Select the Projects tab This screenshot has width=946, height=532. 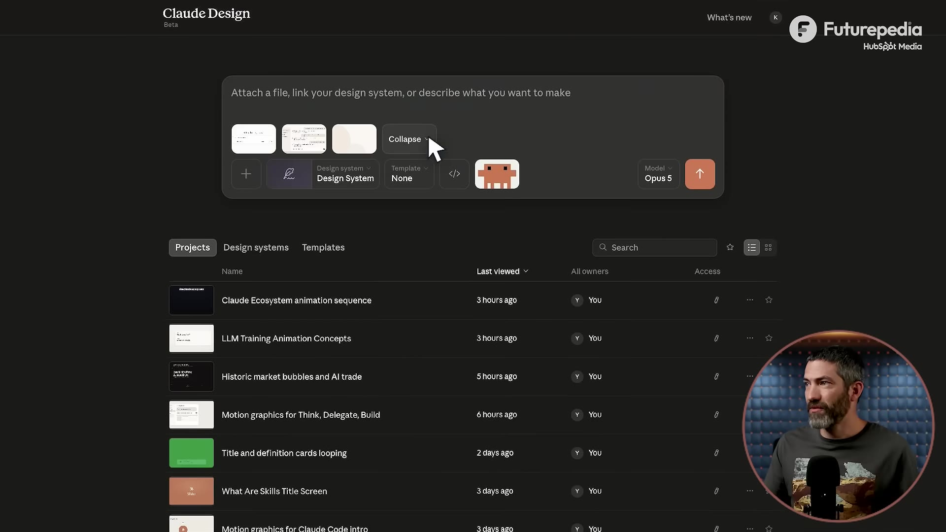193,247
